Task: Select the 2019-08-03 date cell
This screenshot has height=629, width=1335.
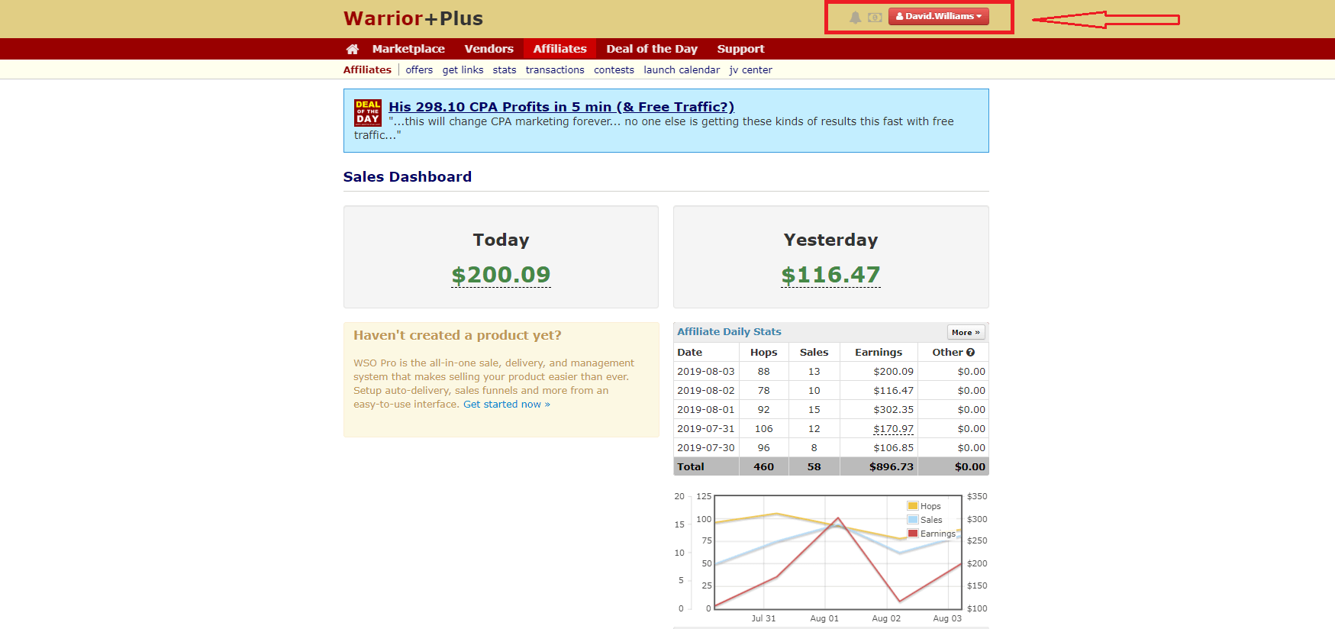Action: (705, 371)
